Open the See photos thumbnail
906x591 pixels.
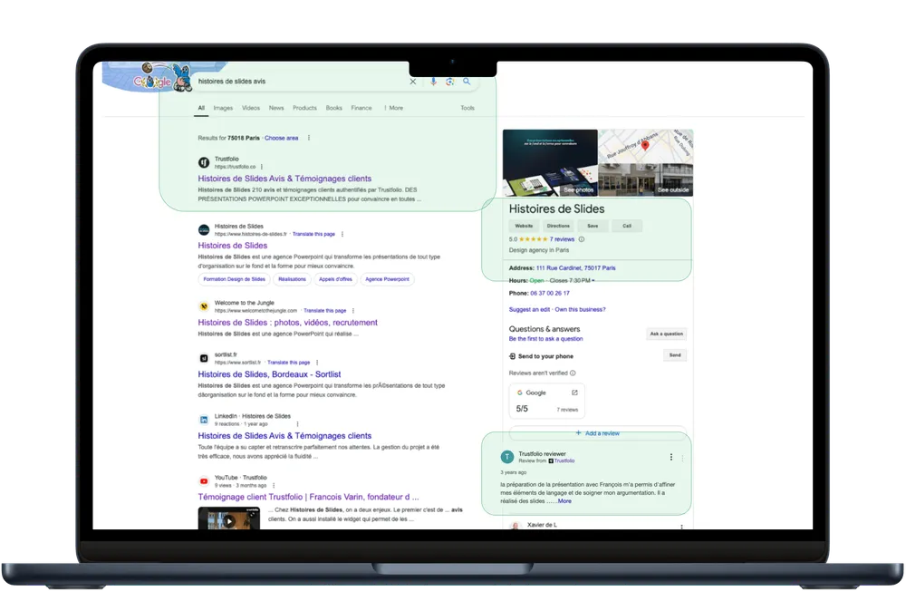click(550, 163)
